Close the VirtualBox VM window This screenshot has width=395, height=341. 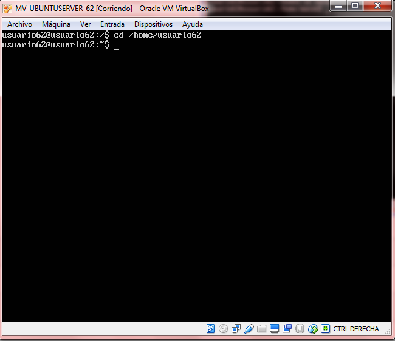point(377,5)
